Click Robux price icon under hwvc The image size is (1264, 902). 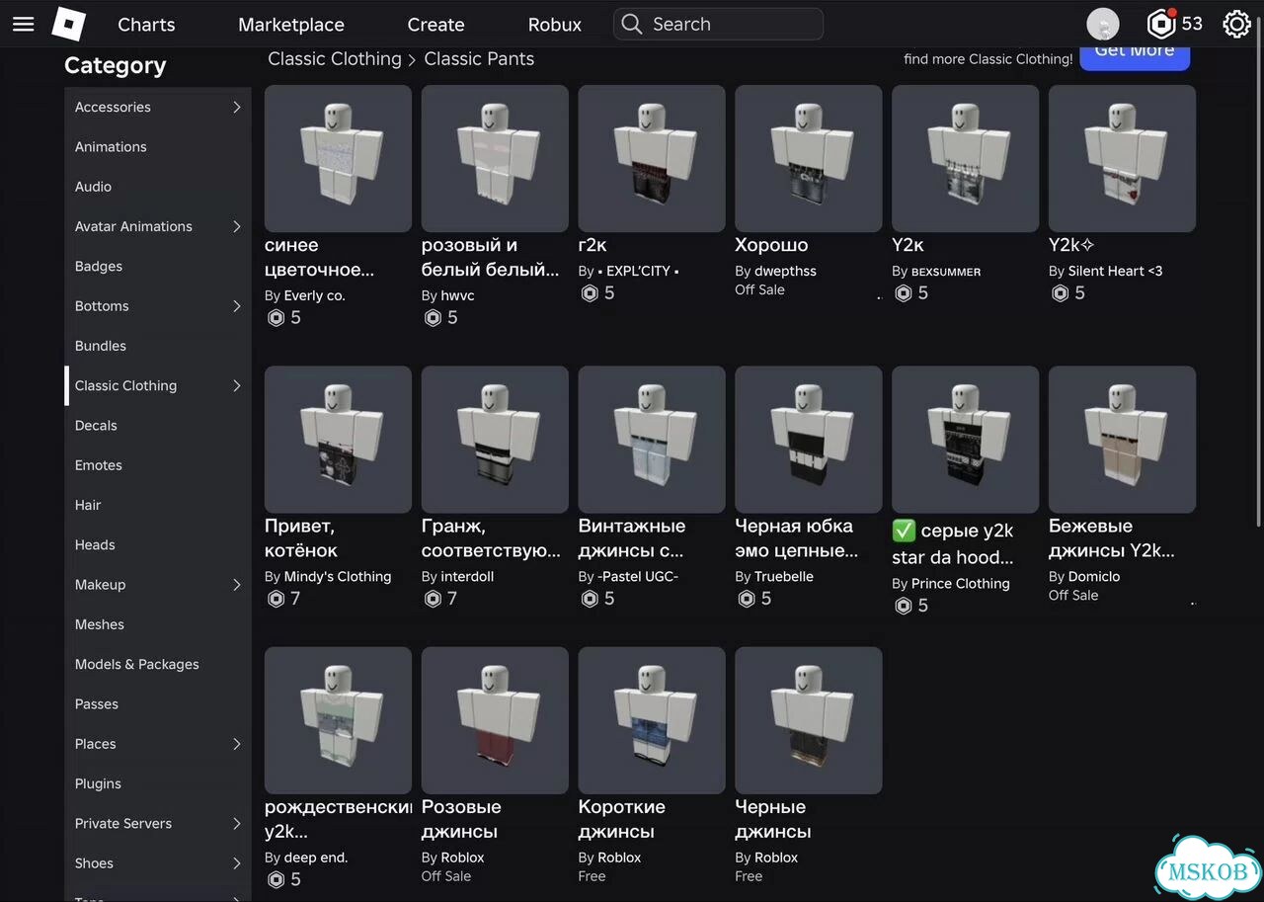coord(433,318)
